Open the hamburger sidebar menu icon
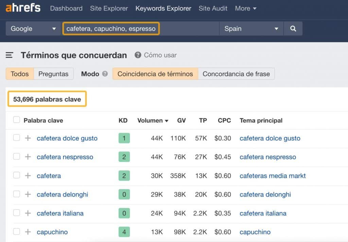Image resolution: width=348 pixels, height=242 pixels. pyautogui.click(x=9, y=55)
